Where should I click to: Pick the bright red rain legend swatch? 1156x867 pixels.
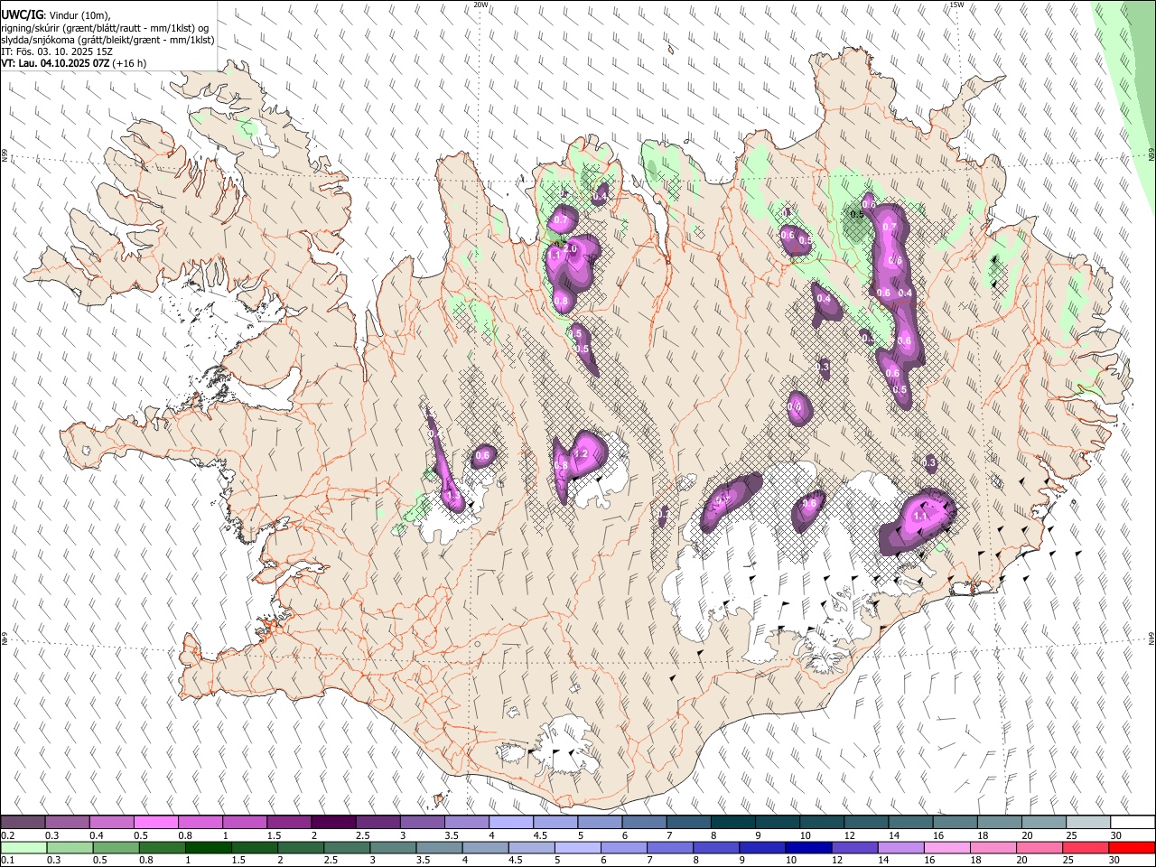click(1131, 847)
